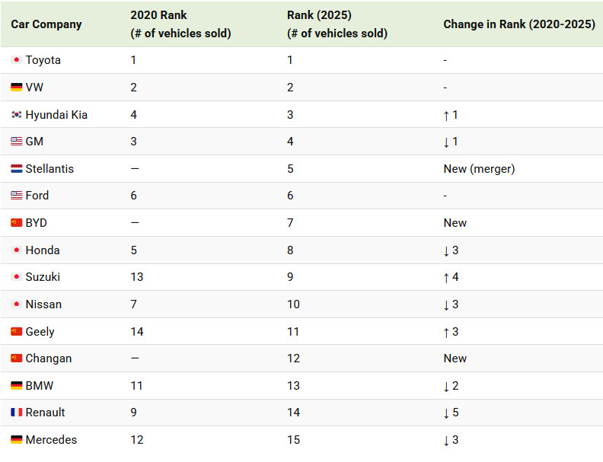The image size is (603, 462).
Task: Click the China flag next to Geely
Action: pyautogui.click(x=17, y=331)
